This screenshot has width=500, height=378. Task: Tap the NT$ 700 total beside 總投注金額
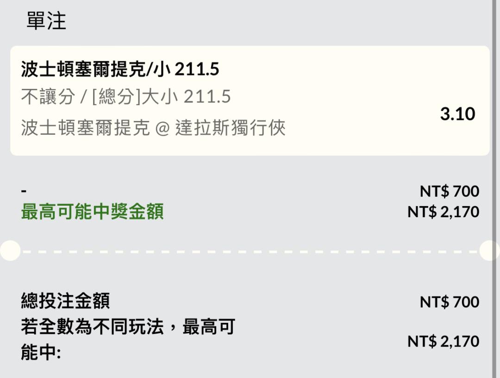tap(450, 302)
